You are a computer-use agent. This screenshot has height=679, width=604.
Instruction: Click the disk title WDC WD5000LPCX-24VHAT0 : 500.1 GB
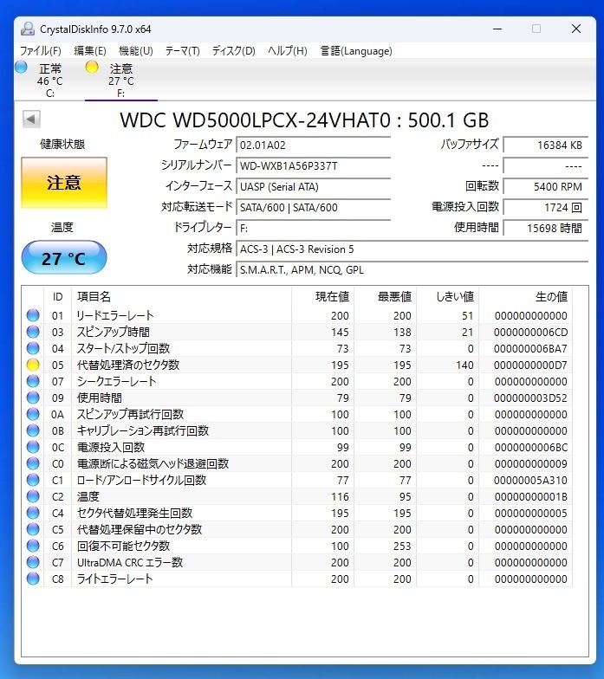coord(304,120)
